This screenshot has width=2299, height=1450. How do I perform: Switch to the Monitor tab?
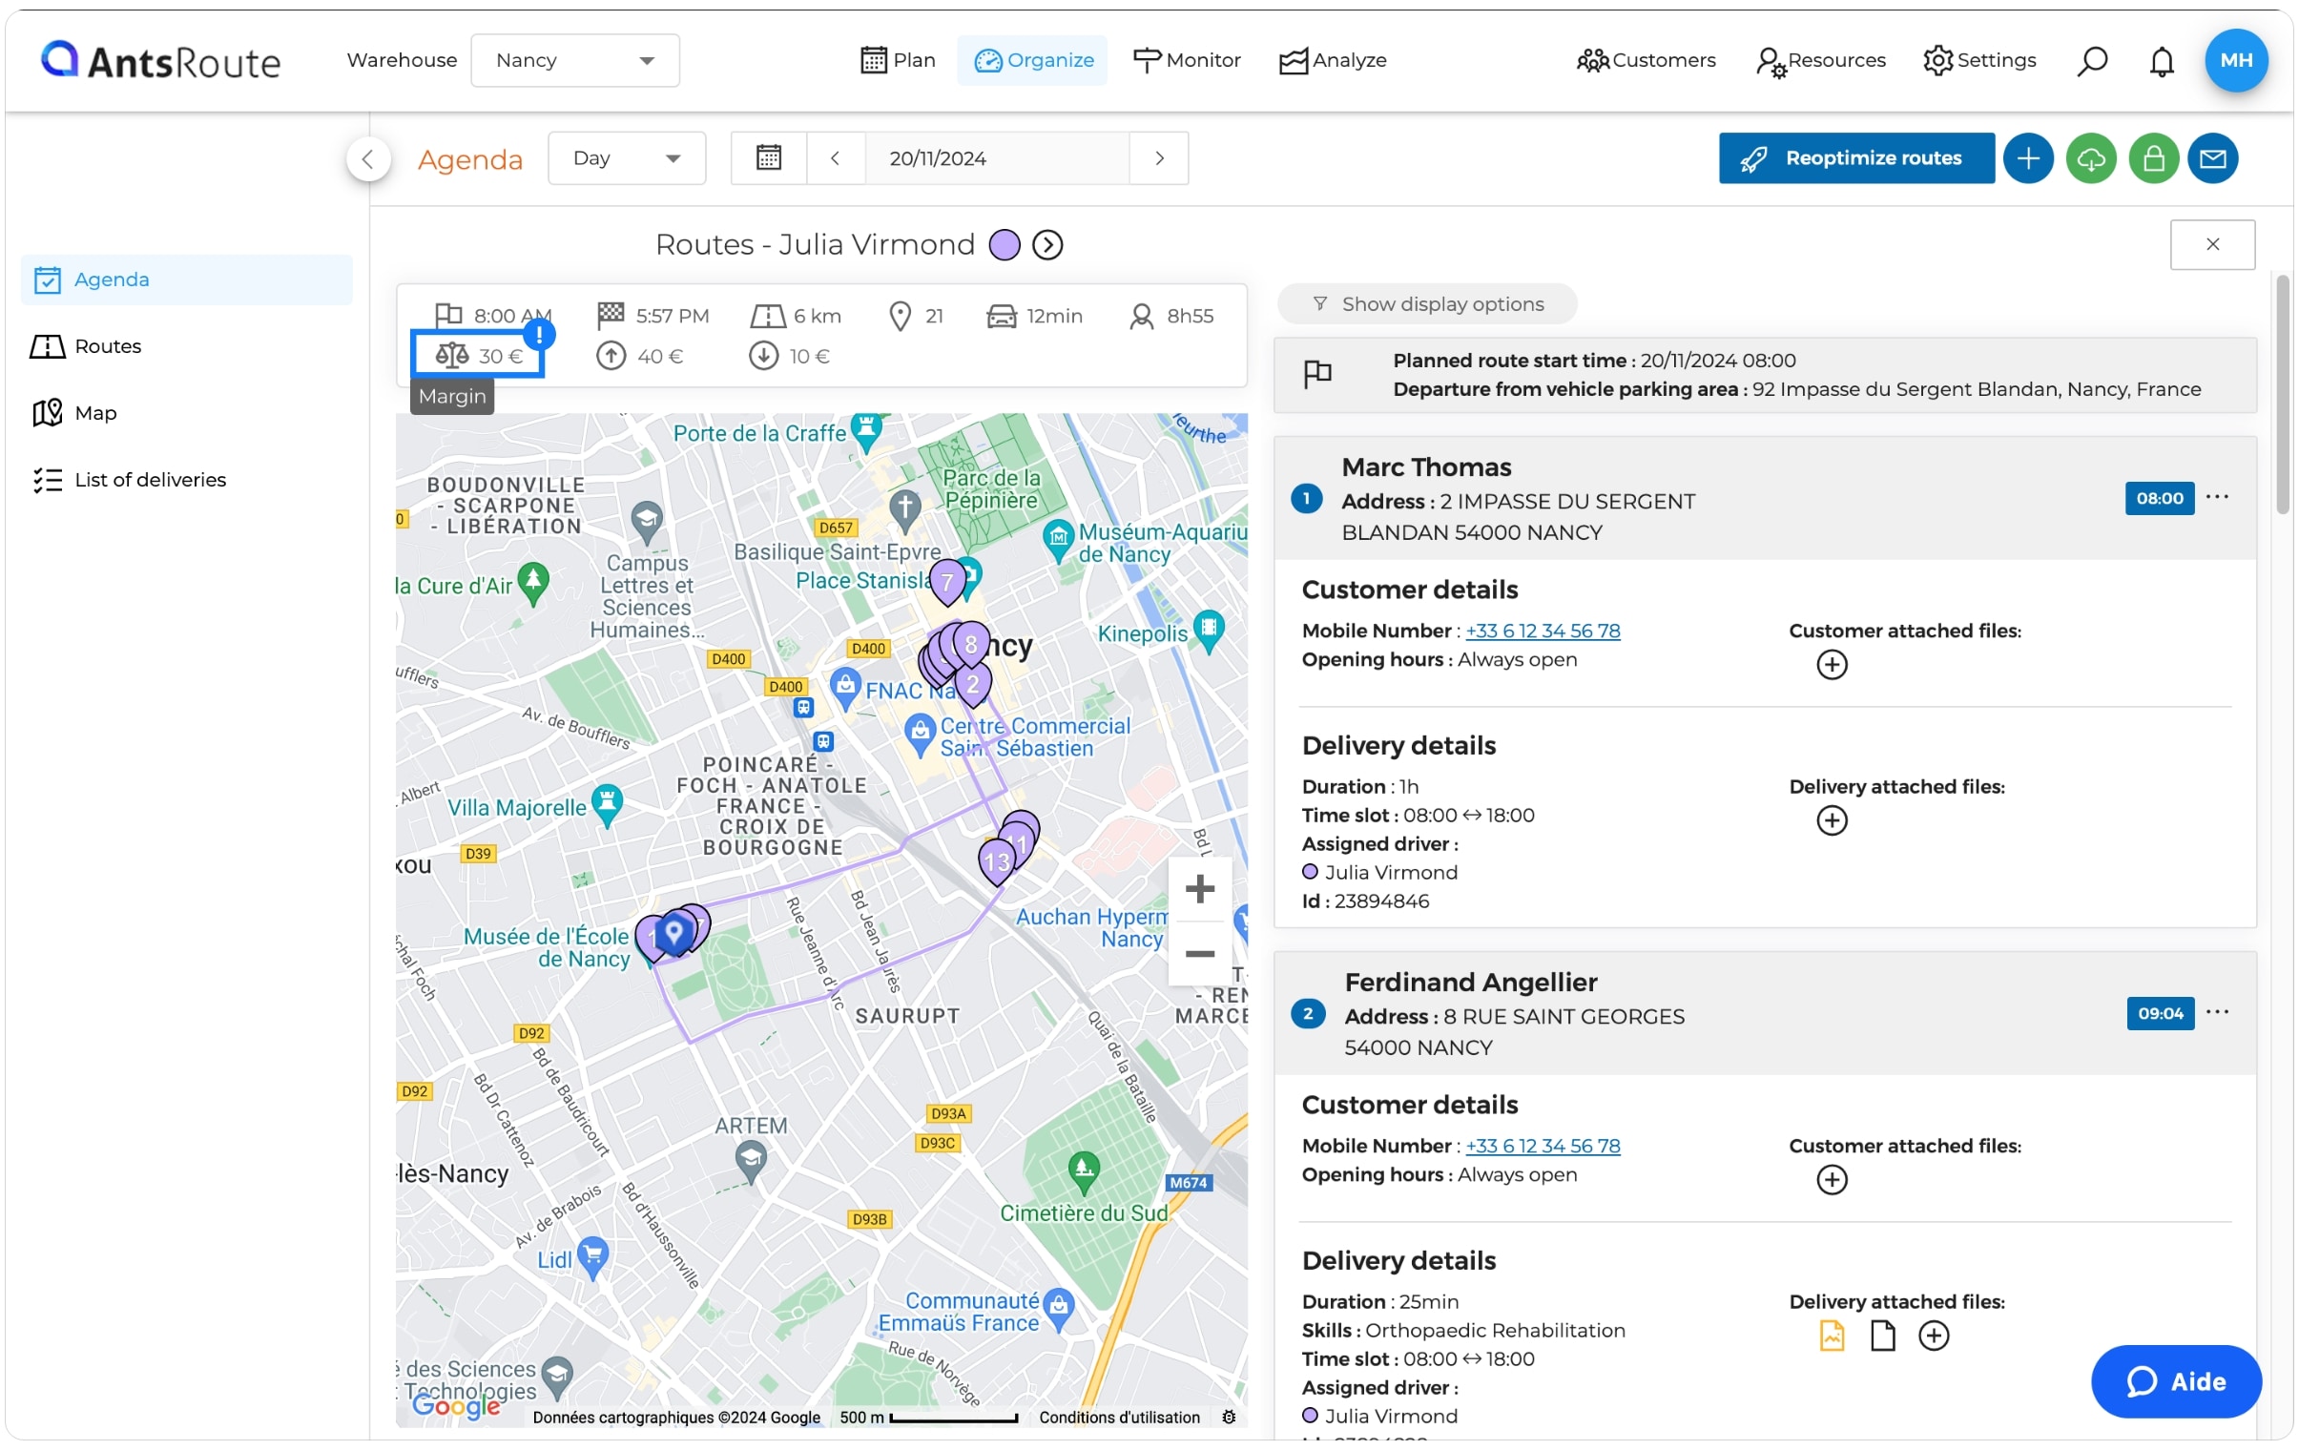[1186, 60]
